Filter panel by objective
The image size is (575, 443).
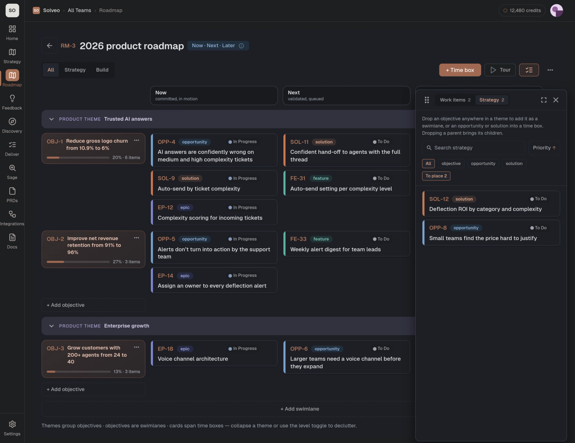point(451,163)
